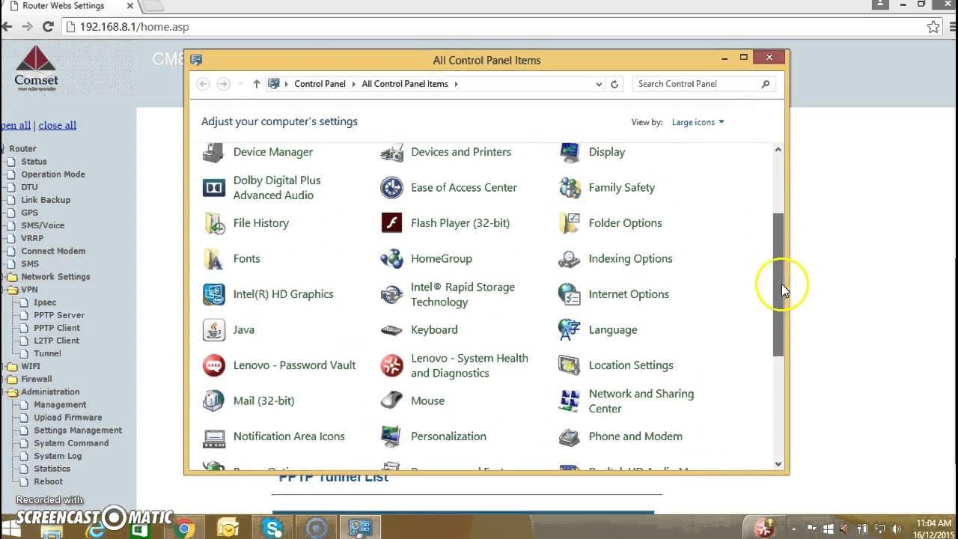Open Intel Rapid Storage Technology icon
Viewport: 958px width, 539px height.
pyautogui.click(x=391, y=294)
